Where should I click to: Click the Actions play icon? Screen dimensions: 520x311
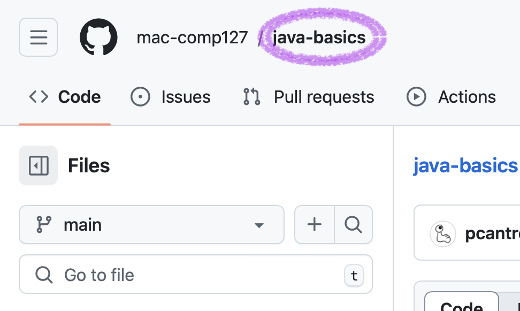(x=416, y=97)
